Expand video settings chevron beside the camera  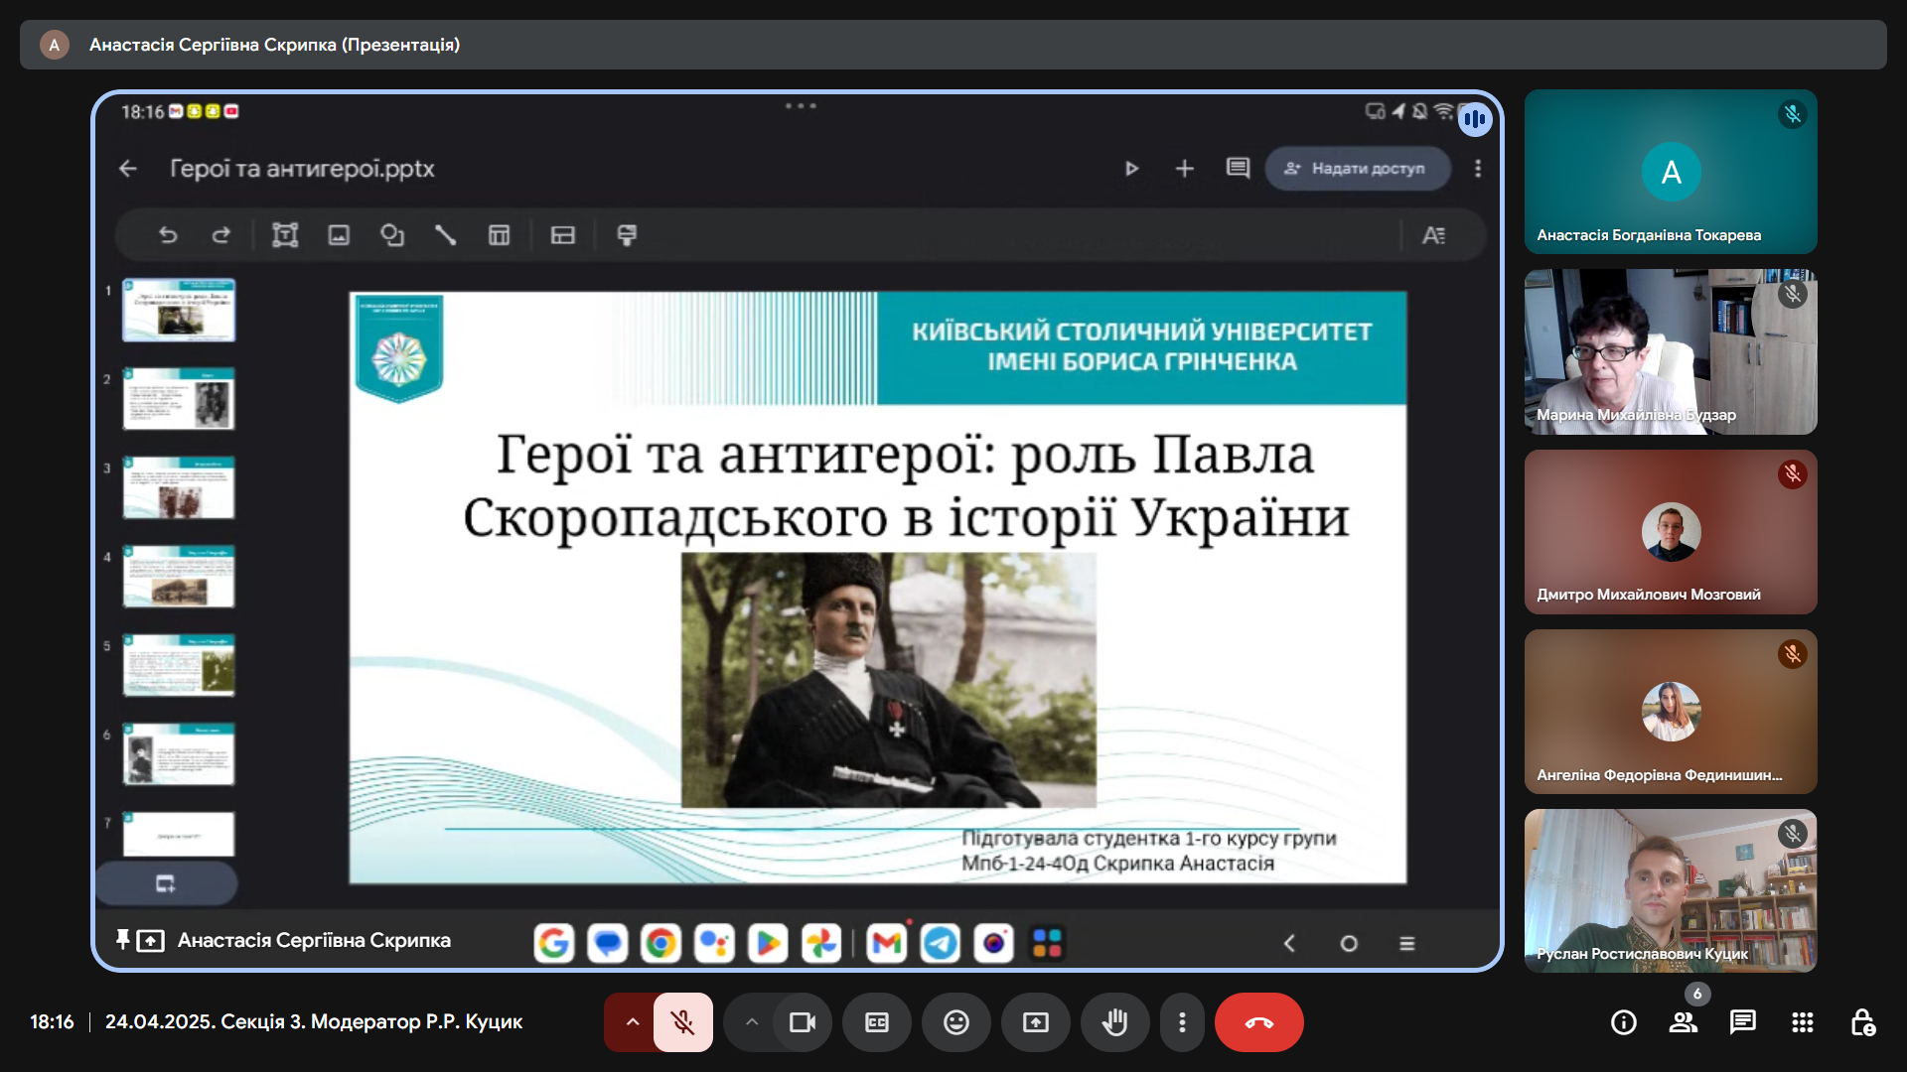click(752, 1022)
